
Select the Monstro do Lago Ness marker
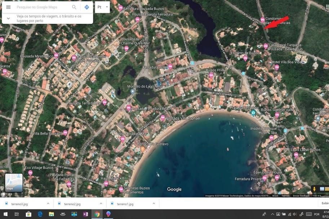click(132, 91)
